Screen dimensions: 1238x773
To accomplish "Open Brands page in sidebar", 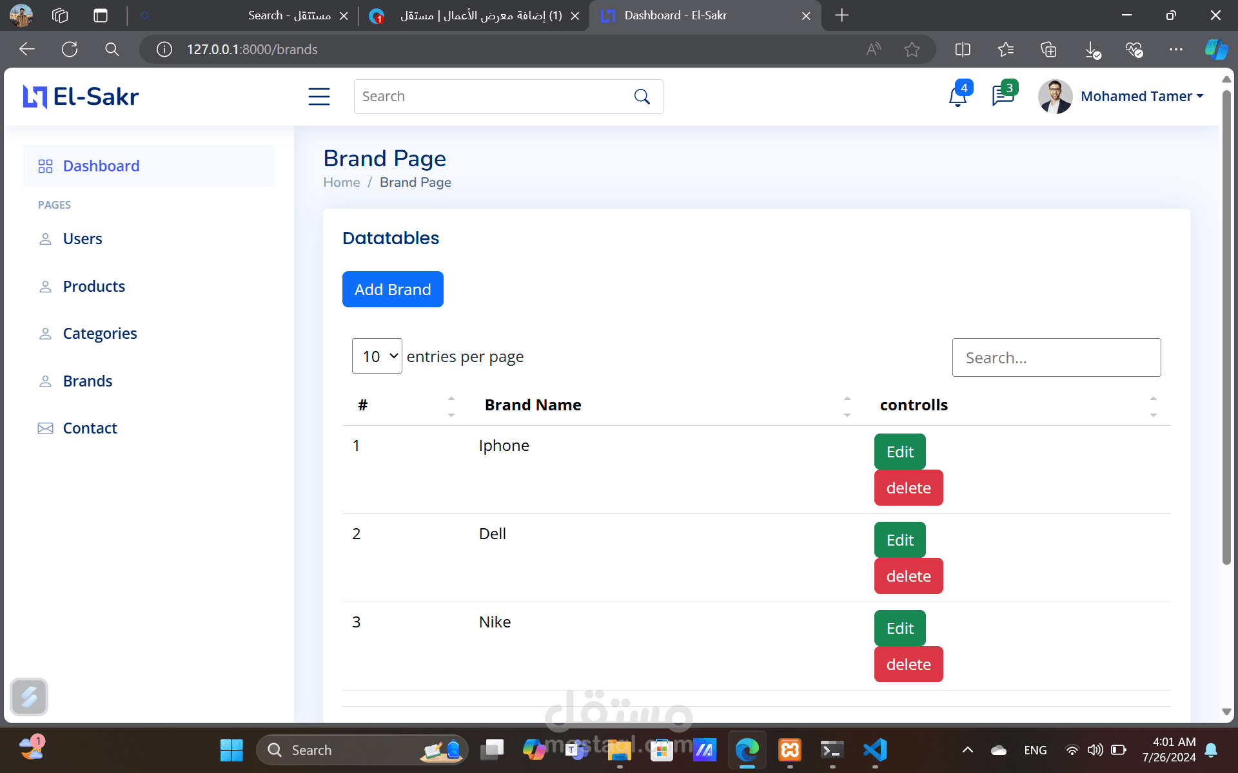I will point(88,381).
